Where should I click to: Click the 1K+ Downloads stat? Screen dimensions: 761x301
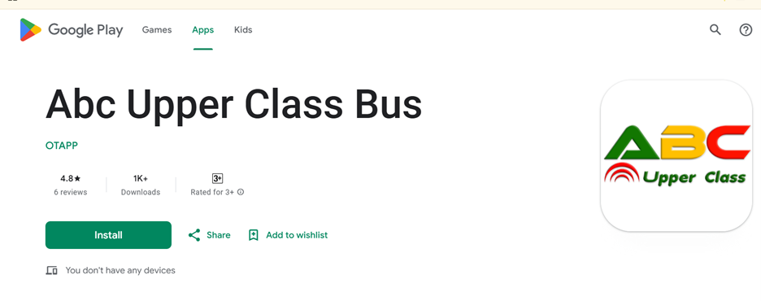(x=141, y=185)
